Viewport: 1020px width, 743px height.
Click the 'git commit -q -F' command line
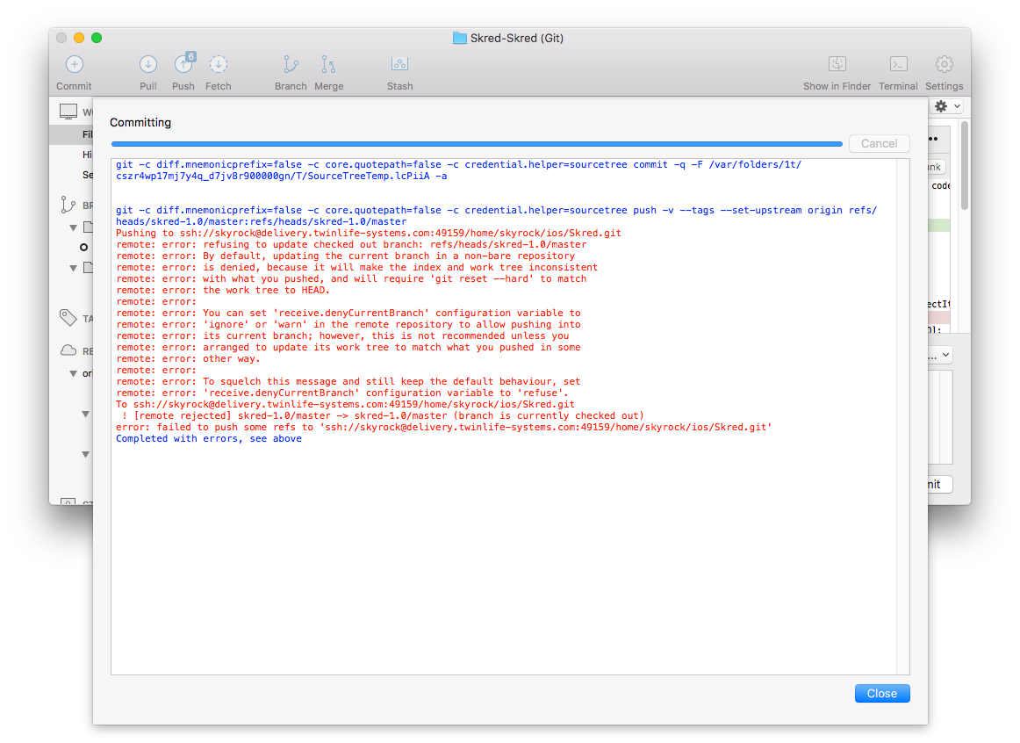coord(458,170)
